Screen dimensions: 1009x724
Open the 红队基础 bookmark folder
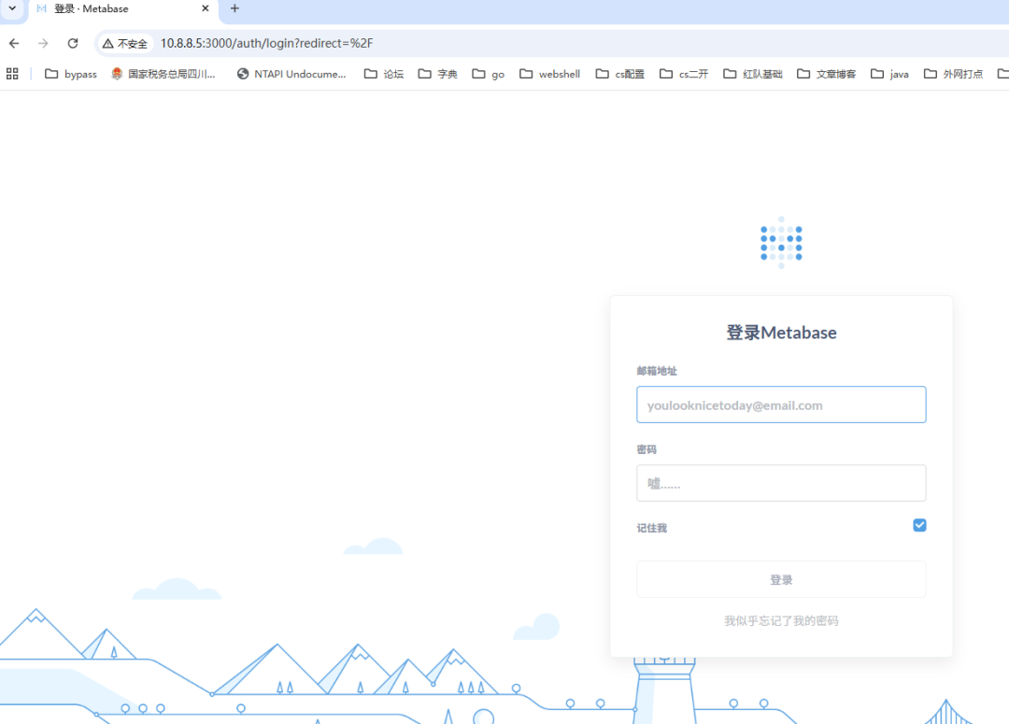click(752, 74)
